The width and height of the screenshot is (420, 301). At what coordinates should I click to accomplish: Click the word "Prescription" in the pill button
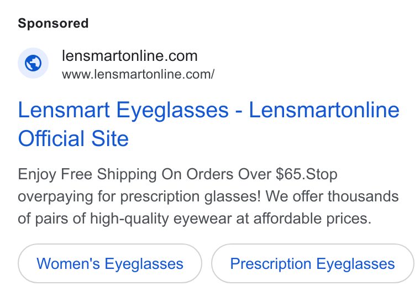(x=271, y=264)
